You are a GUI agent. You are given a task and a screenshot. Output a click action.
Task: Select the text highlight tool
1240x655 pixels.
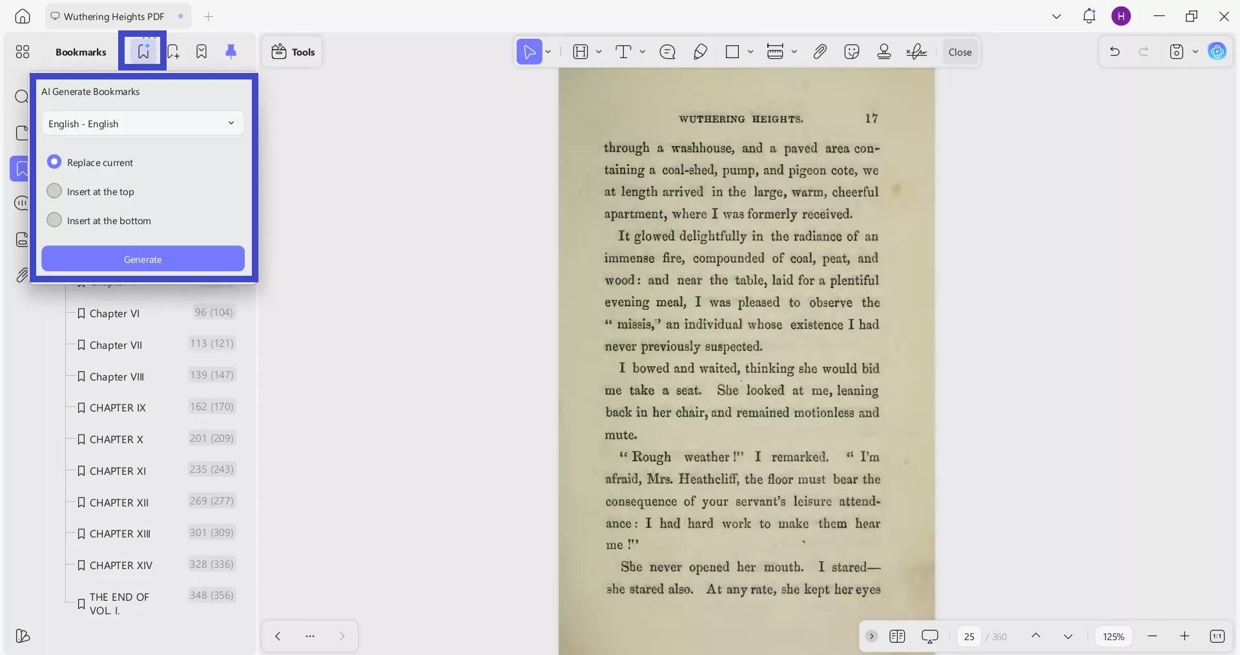(581, 52)
